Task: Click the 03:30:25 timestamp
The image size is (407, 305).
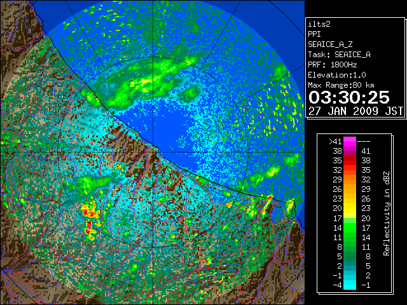Action: 349,97
